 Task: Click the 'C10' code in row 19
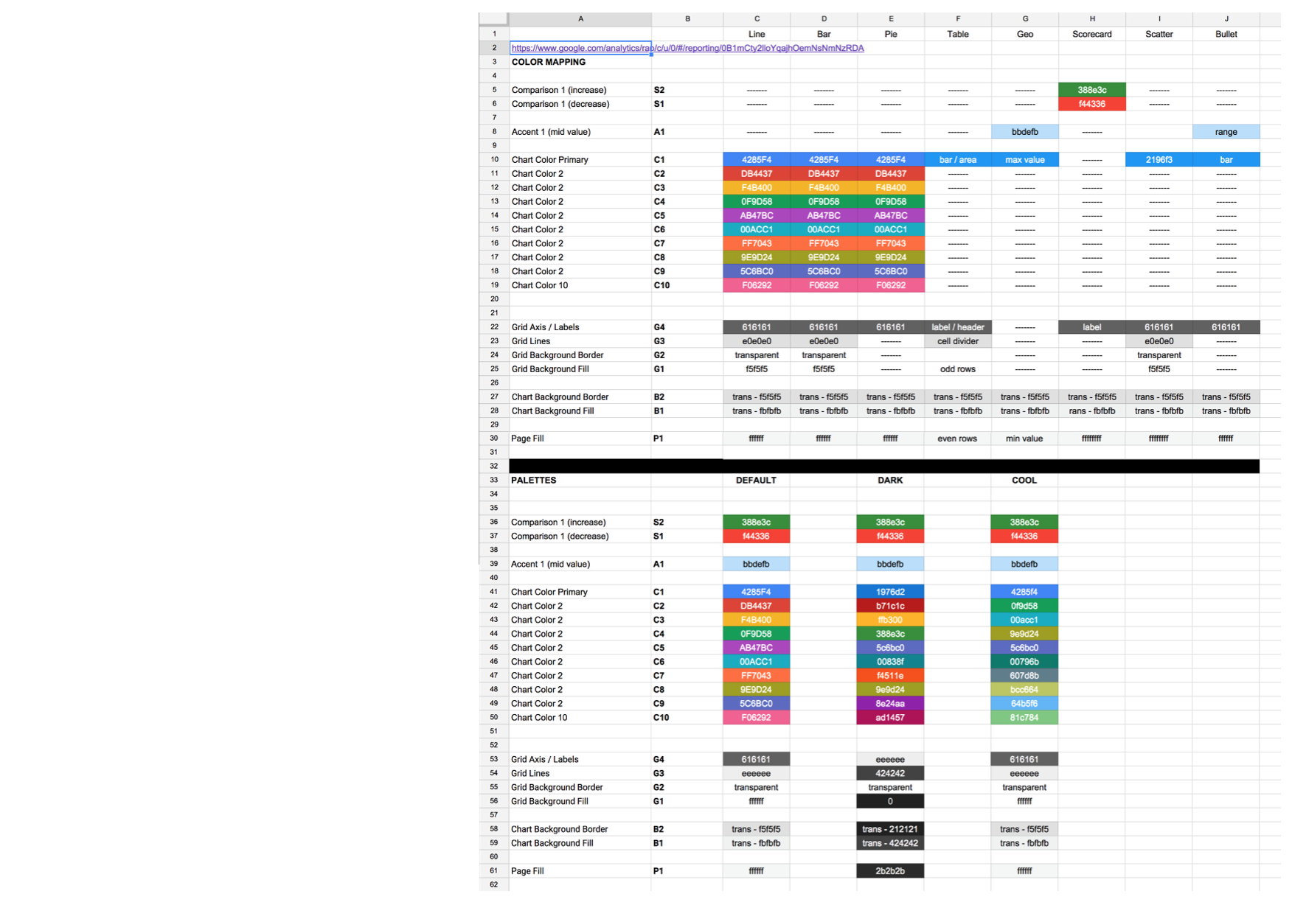click(x=661, y=286)
